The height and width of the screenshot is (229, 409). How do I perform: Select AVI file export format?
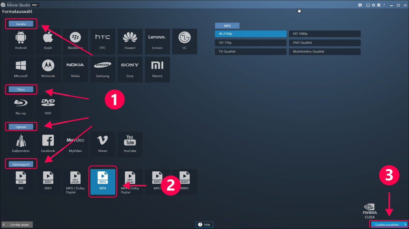(21, 182)
